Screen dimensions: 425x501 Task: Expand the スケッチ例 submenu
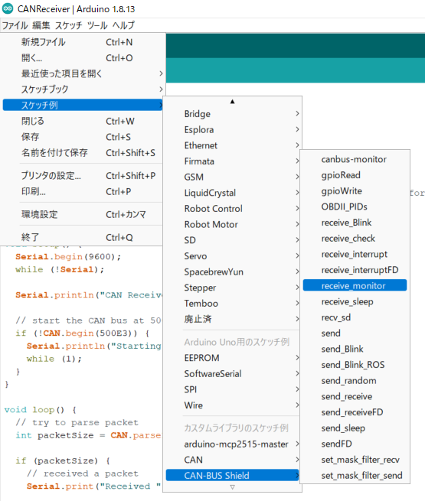tap(83, 105)
